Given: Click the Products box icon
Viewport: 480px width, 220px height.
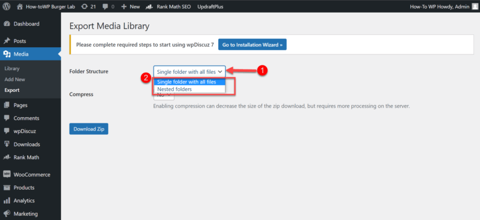Looking at the screenshot, I should 7,187.
